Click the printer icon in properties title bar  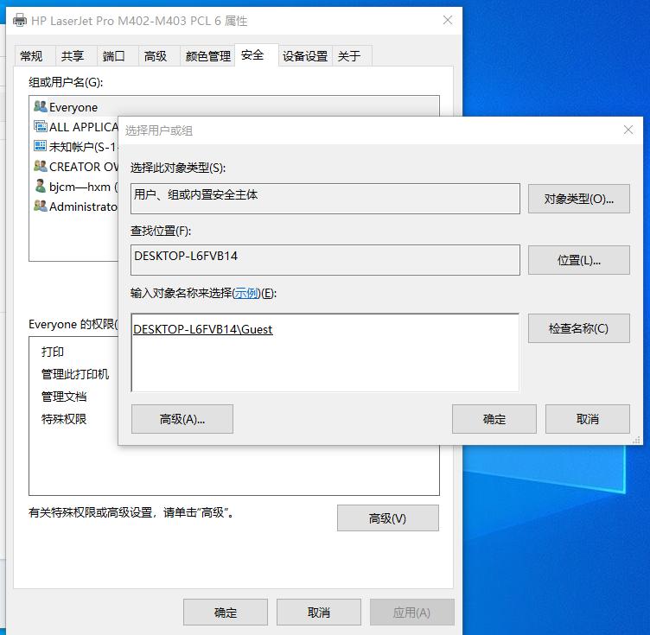(x=20, y=20)
